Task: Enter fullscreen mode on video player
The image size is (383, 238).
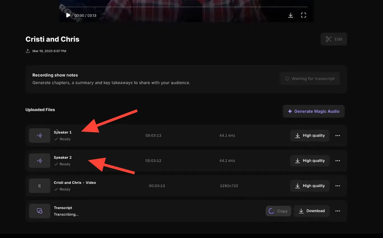Action: (x=304, y=15)
